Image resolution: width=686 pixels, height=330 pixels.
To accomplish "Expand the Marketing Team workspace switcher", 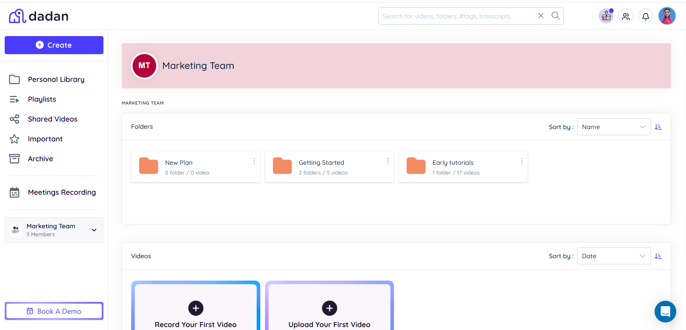I will pos(94,230).
